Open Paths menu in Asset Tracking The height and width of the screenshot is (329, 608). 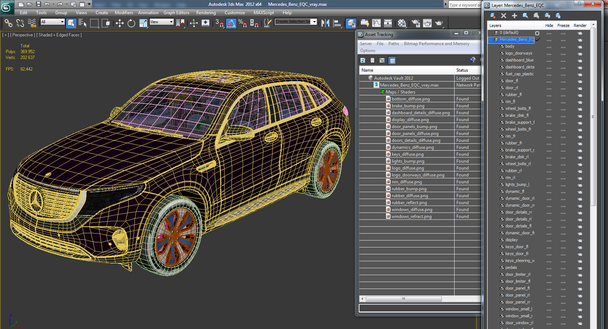[x=394, y=44]
